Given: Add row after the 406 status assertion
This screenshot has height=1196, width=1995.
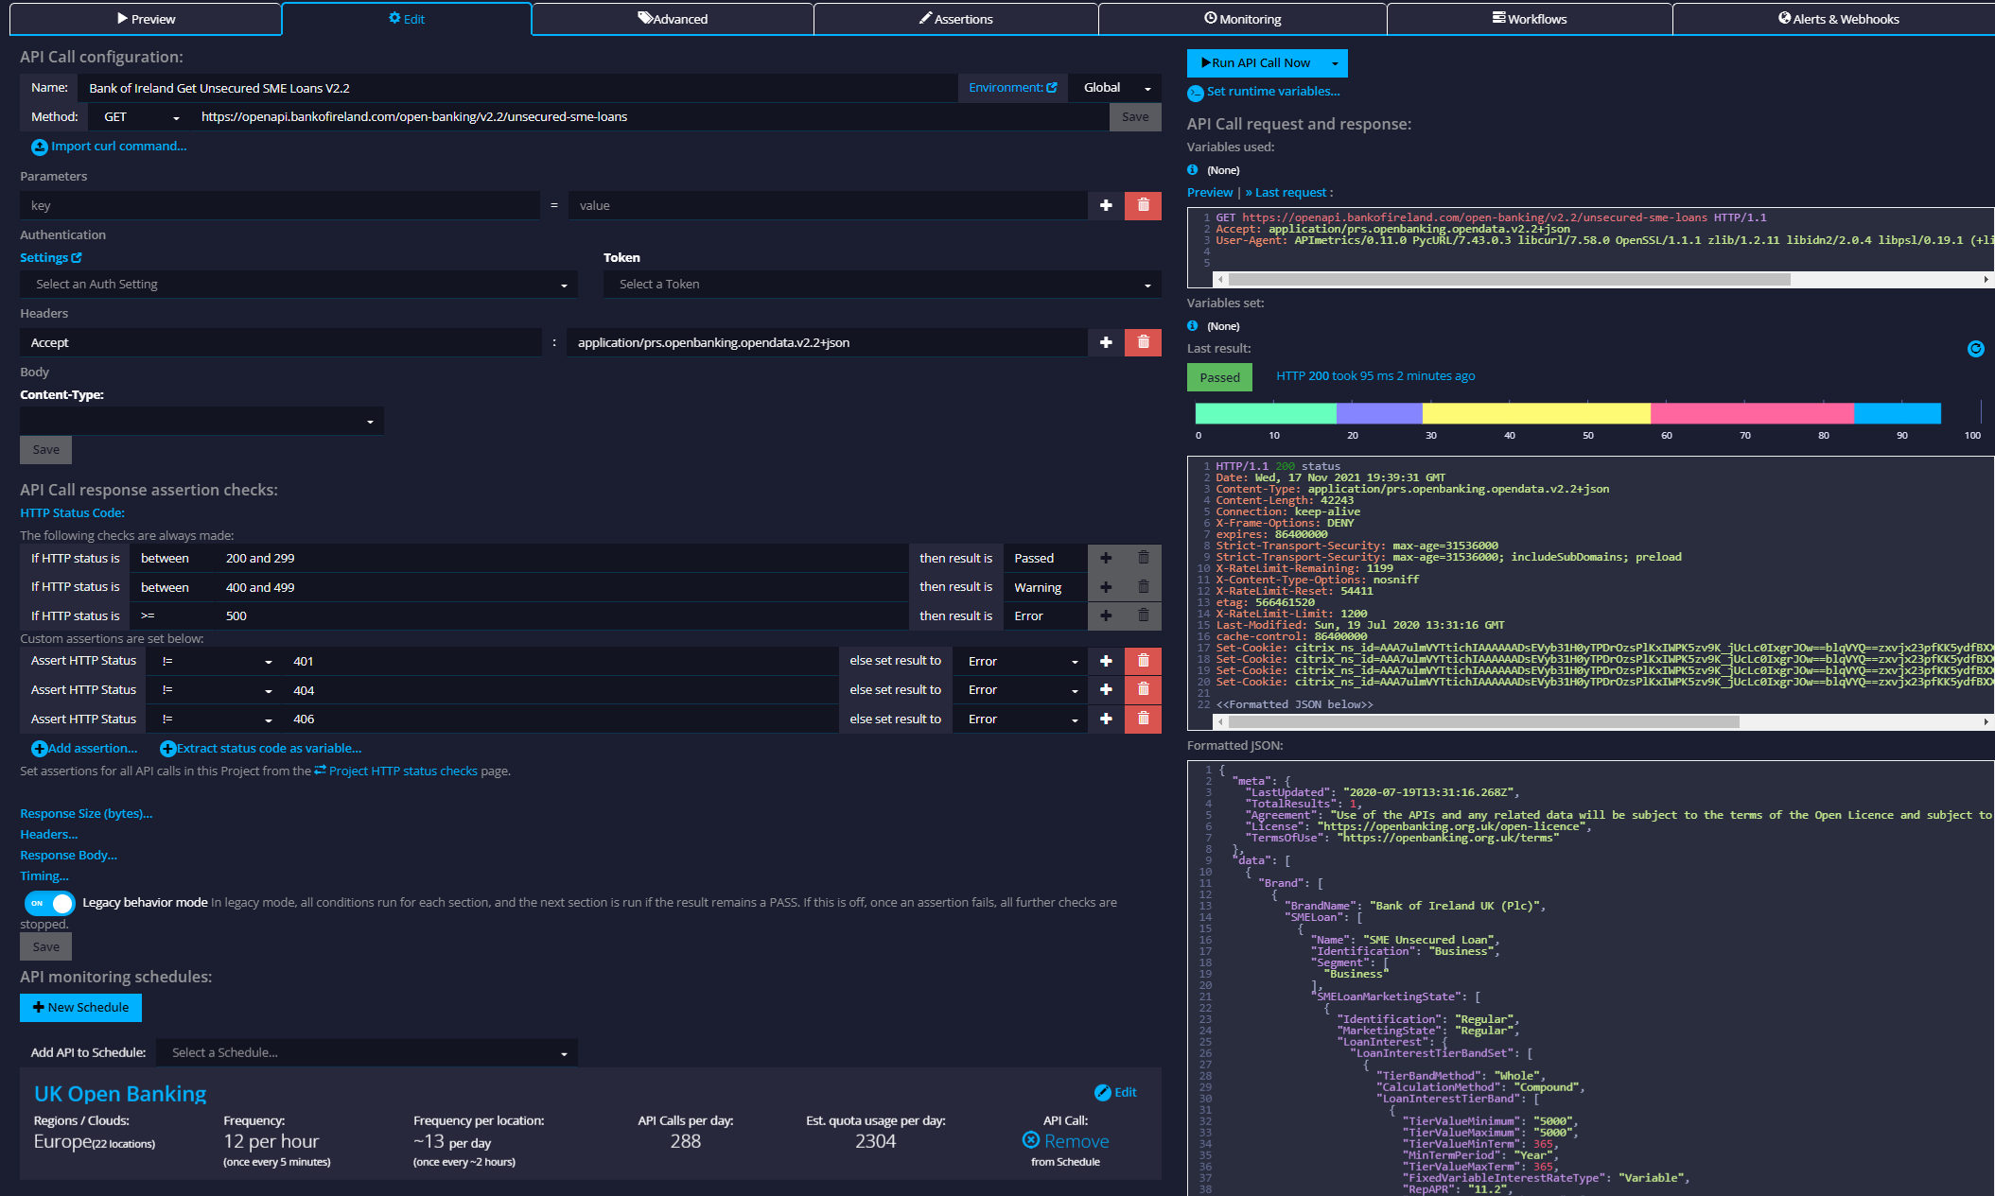Looking at the screenshot, I should click(1106, 719).
